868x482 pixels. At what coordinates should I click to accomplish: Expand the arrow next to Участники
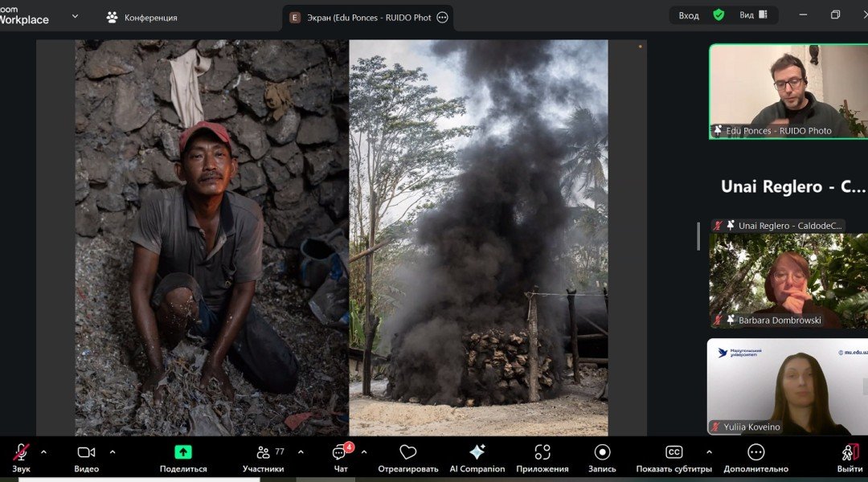(301, 451)
